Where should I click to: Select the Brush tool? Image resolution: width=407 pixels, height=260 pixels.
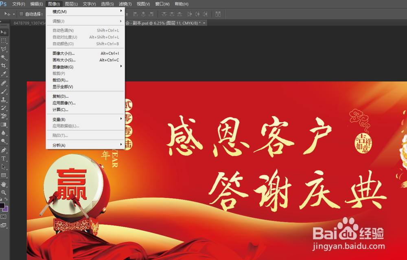4,91
